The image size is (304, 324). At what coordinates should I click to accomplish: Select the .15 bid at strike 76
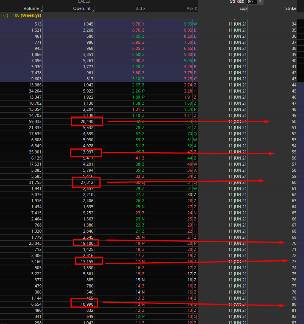tap(137, 280)
